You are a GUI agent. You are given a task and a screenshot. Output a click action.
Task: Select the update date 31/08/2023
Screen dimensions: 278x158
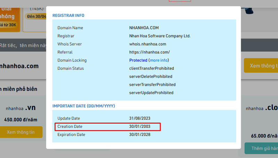click(140, 118)
